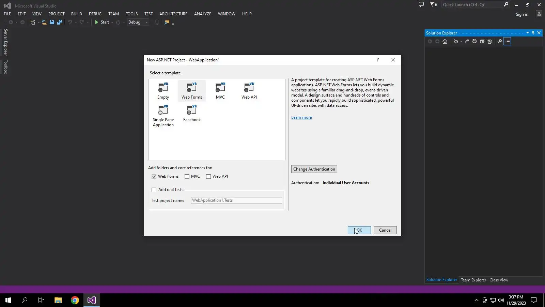Image resolution: width=545 pixels, height=307 pixels.
Task: Enable the Web API references checkbox
Action: [x=208, y=176]
